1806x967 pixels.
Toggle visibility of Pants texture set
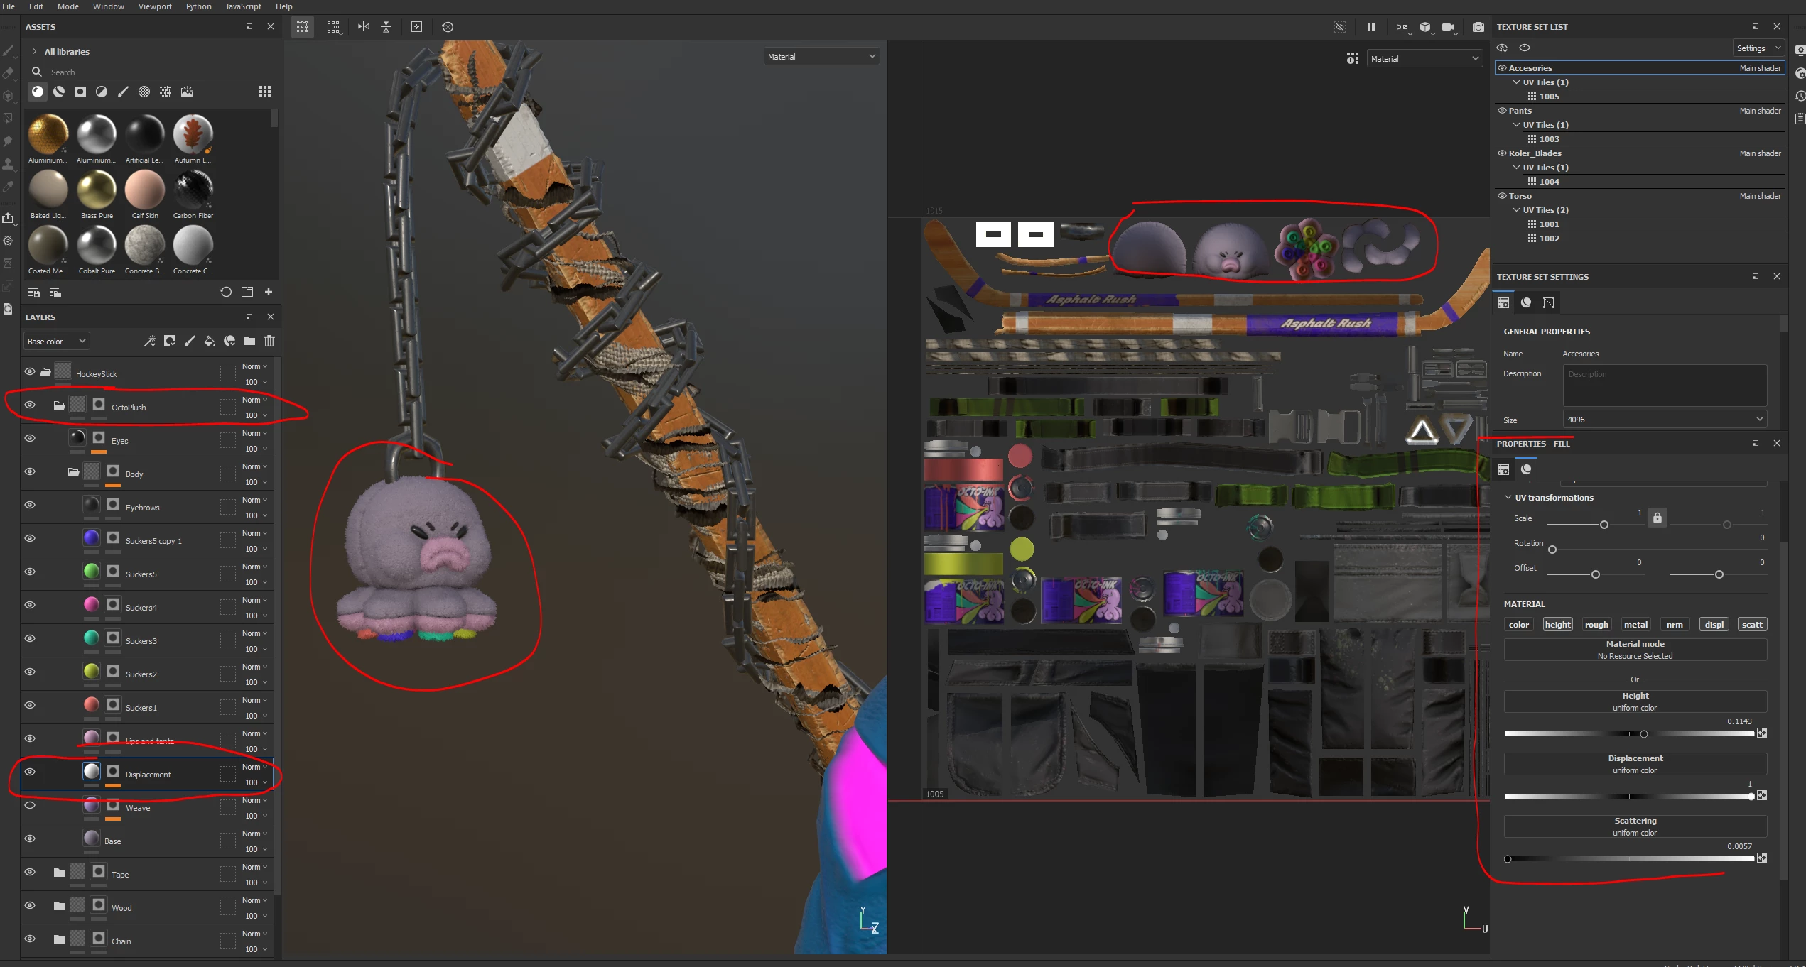[1502, 111]
